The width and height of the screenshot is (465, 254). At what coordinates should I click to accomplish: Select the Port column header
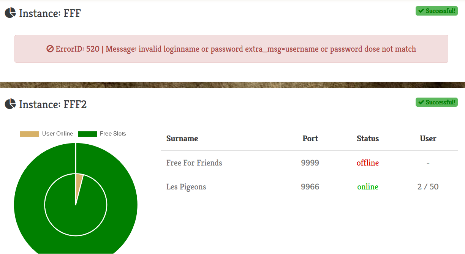click(310, 138)
